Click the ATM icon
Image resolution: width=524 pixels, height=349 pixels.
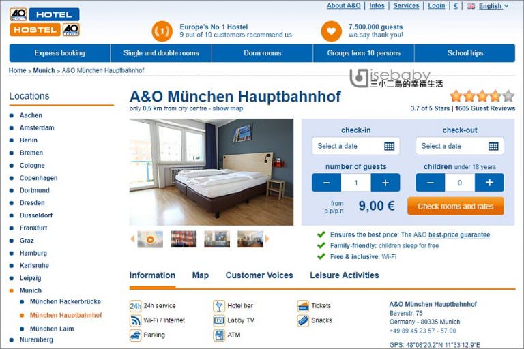(x=219, y=335)
